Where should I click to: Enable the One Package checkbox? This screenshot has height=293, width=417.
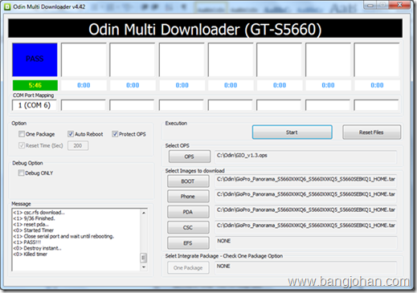coord(22,134)
